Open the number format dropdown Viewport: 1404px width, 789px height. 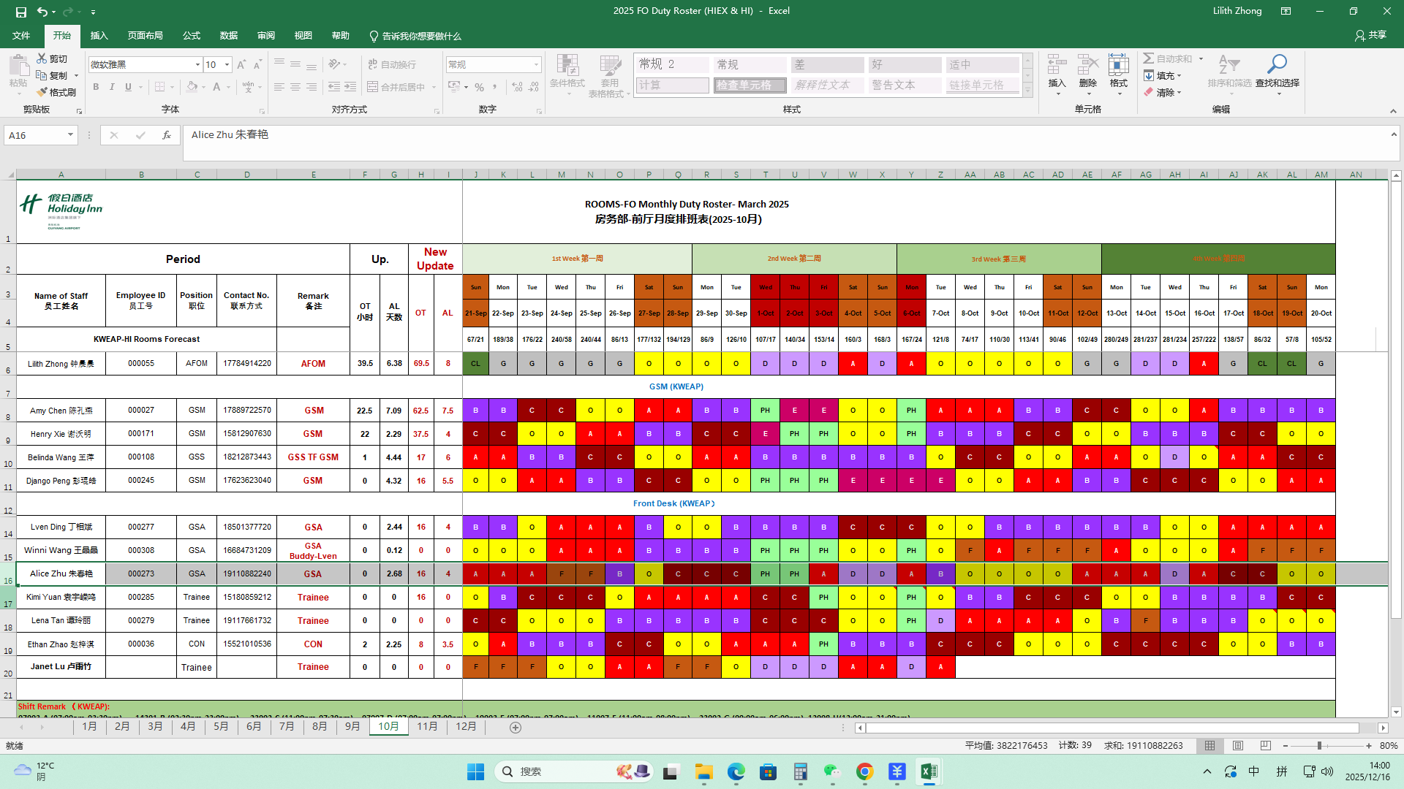(x=536, y=65)
